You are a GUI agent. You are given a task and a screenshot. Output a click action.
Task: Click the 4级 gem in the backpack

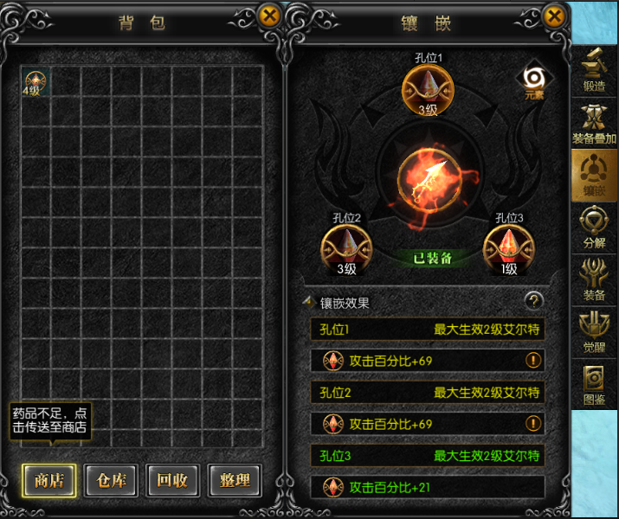(35, 82)
